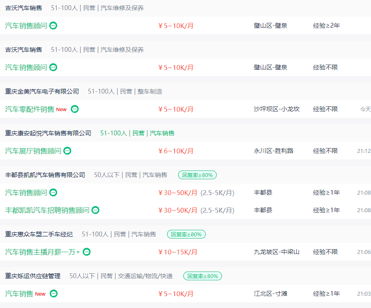This screenshot has width=371, height=308.
Task: Open company 重庆金美汽车电子有限公司
Action: (42, 91)
